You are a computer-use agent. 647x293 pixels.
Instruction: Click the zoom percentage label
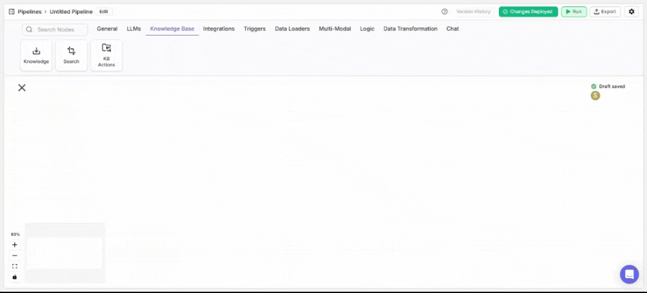(15, 234)
